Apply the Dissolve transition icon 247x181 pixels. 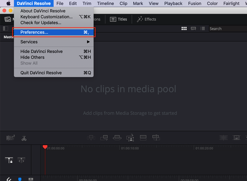237,138
